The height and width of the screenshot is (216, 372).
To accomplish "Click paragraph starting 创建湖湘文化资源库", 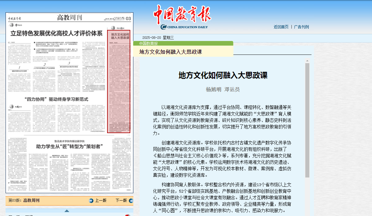I will [x=222, y=159].
